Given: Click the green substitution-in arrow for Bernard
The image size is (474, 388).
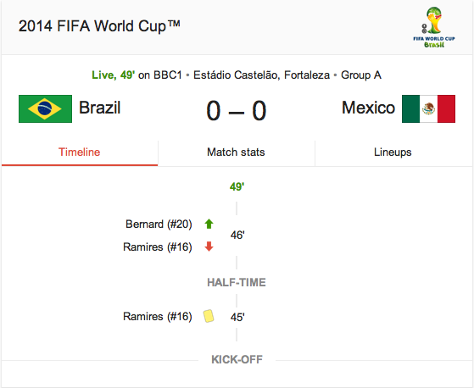Looking at the screenshot, I should (209, 224).
